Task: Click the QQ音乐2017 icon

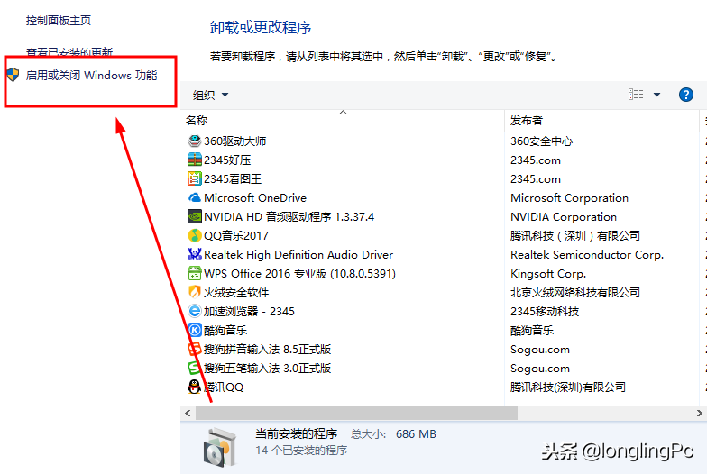Action: [194, 235]
